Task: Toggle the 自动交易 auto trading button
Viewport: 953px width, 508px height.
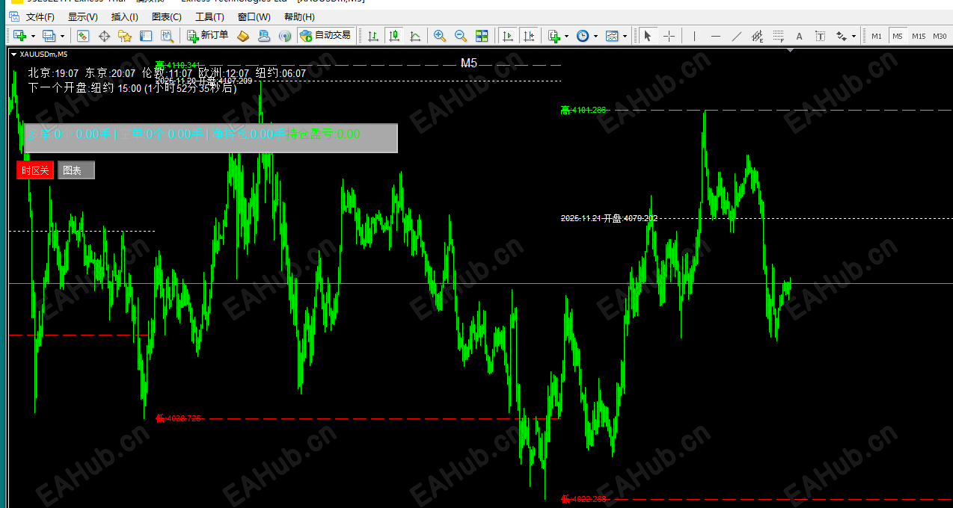Action: (x=325, y=35)
